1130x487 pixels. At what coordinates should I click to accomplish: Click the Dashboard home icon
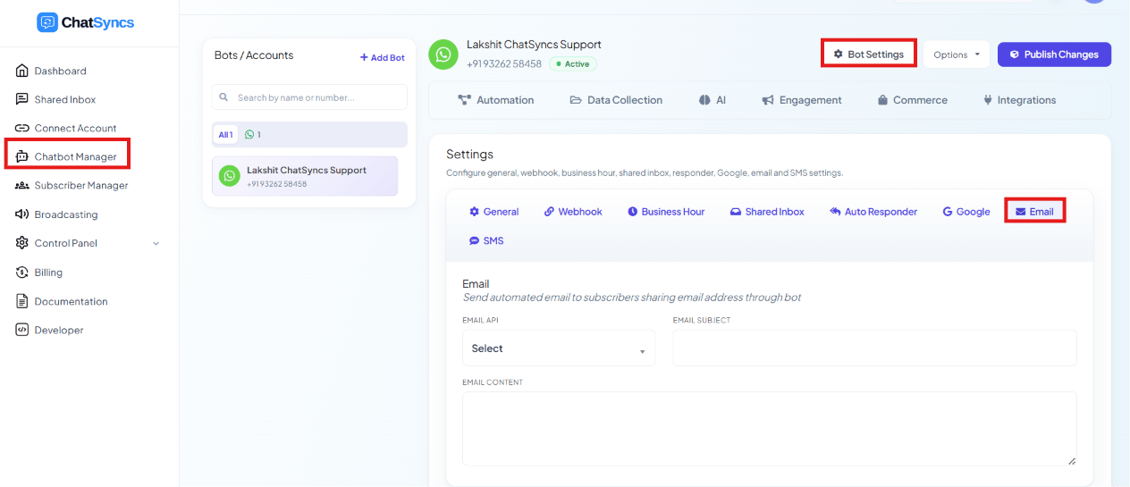(x=22, y=71)
